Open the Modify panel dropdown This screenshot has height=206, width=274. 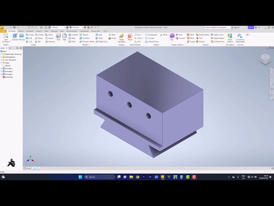86,45
